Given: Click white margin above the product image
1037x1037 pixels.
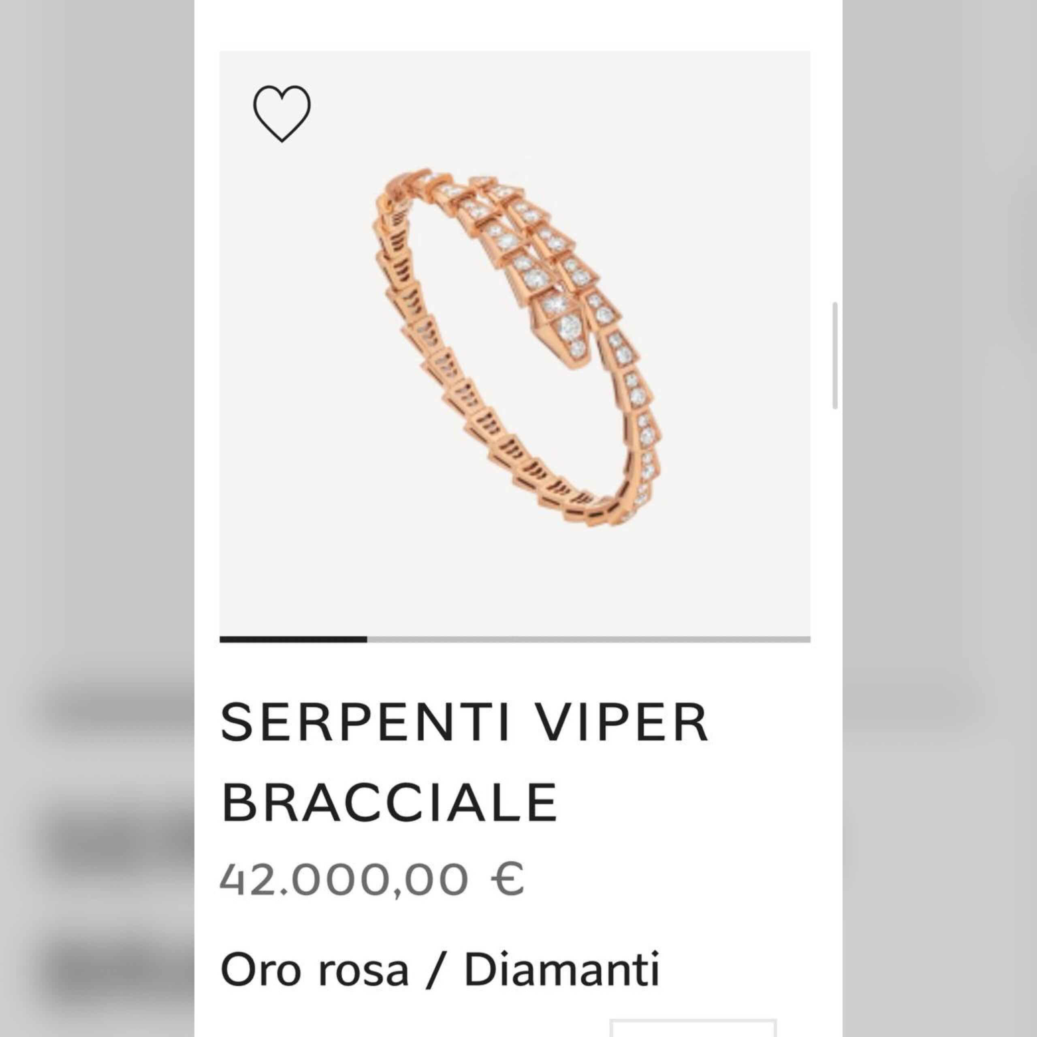Looking at the screenshot, I should pos(515,25).
